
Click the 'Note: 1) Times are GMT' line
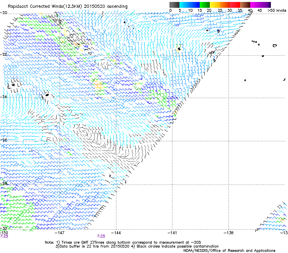point(123,242)
